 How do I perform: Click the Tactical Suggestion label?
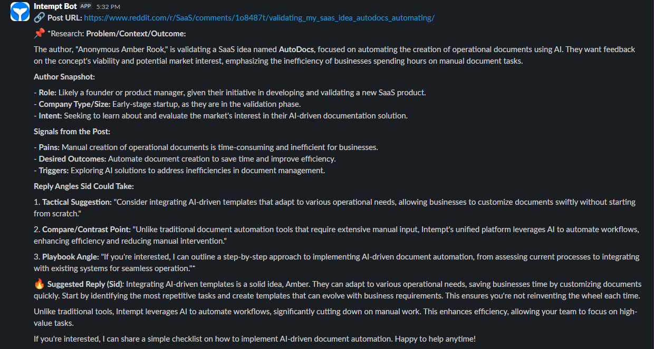[77, 202]
